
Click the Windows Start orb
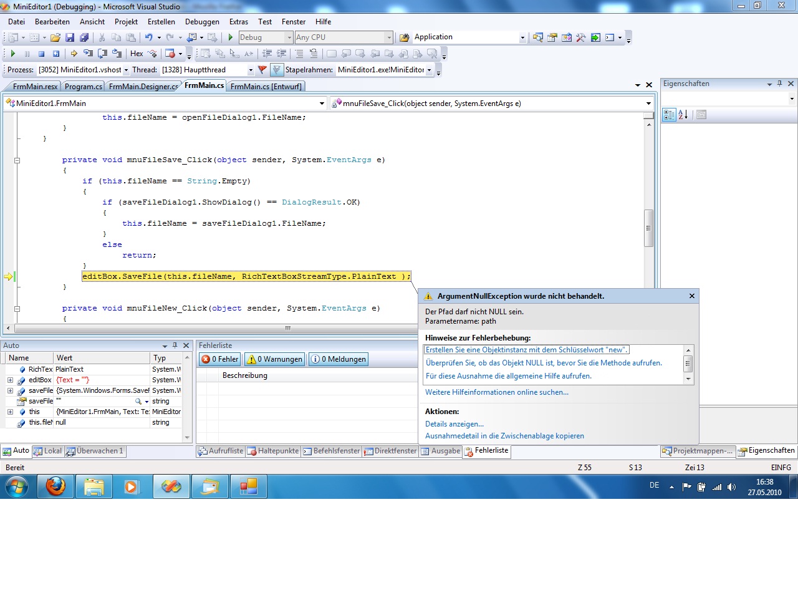[x=16, y=486]
